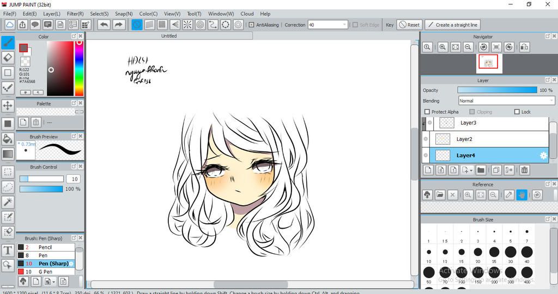The width and height of the screenshot is (558, 294).
Task: Select the Move tool
Action: pyautogui.click(x=8, y=106)
